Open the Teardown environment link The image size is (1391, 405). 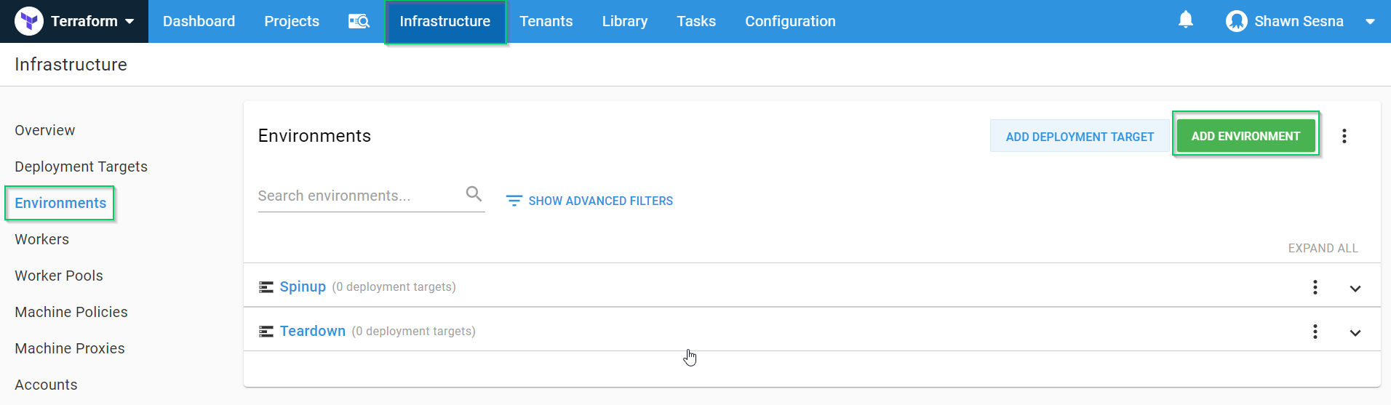pos(313,331)
